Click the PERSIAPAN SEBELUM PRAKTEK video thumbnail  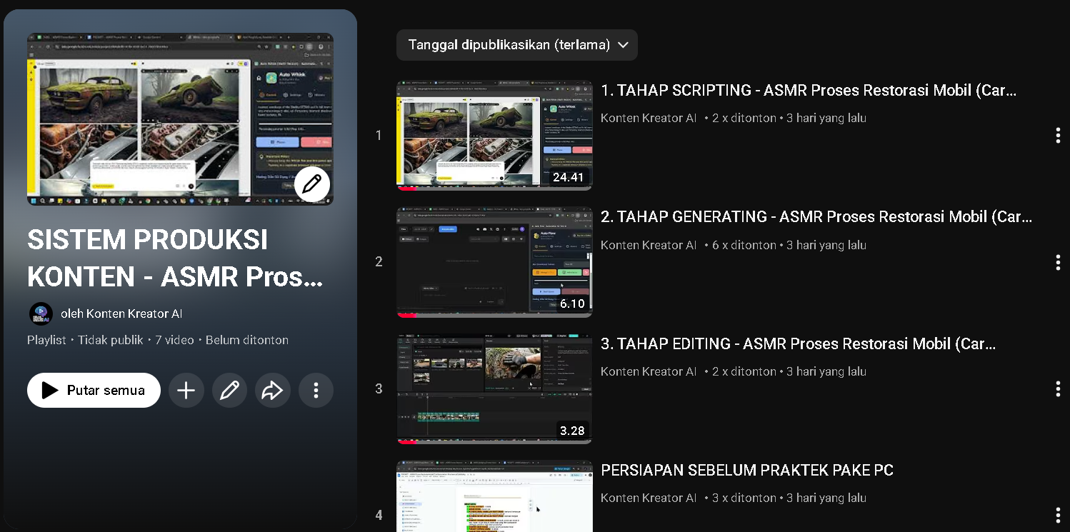point(494,496)
